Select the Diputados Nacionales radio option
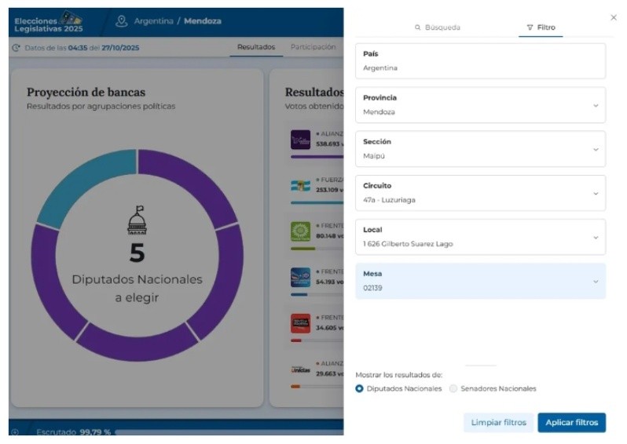This screenshot has width=627, height=444. coord(360,388)
